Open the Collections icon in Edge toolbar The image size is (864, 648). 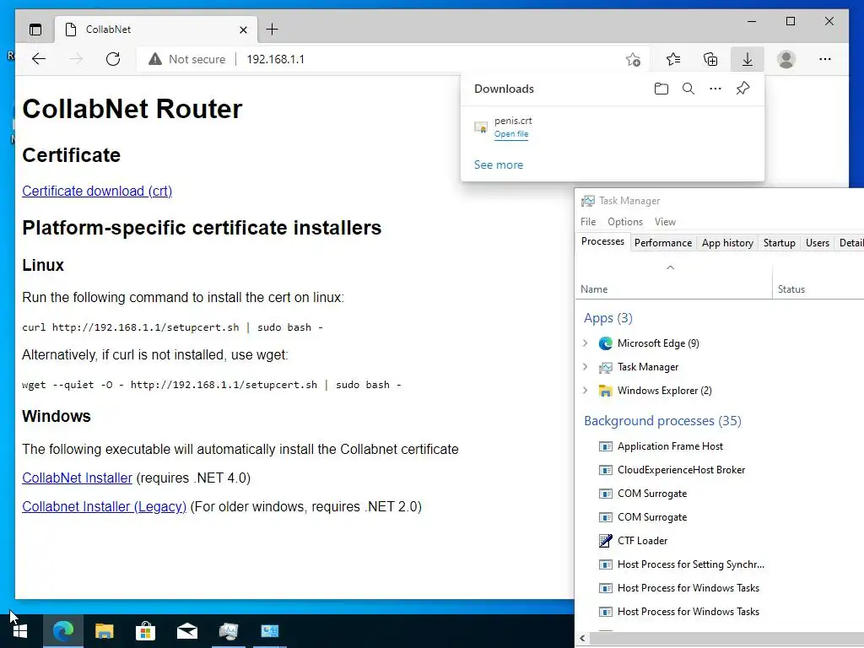tap(710, 59)
